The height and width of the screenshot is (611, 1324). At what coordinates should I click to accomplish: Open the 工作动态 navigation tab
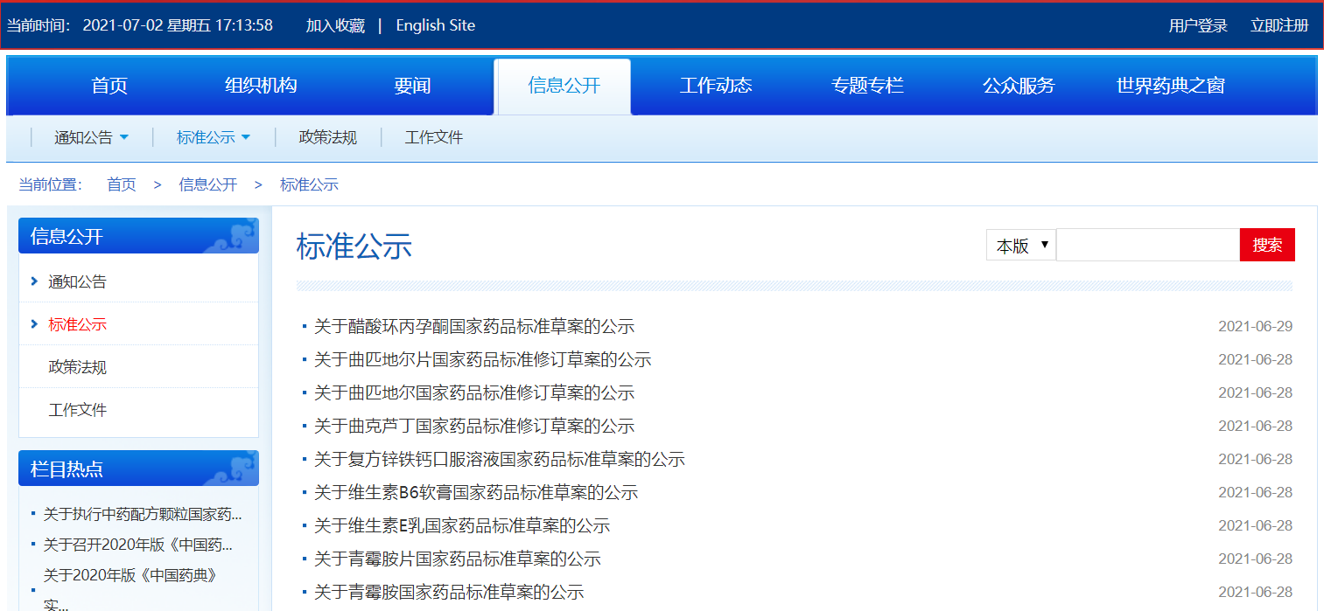pos(716,86)
